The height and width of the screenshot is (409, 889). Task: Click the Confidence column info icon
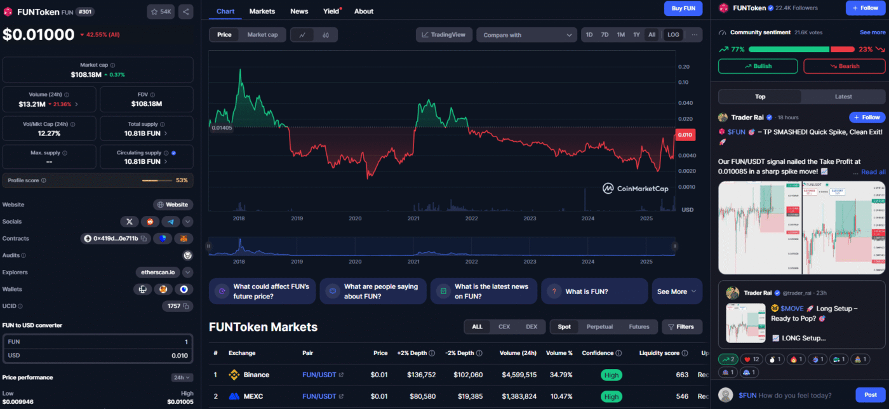[x=618, y=353]
